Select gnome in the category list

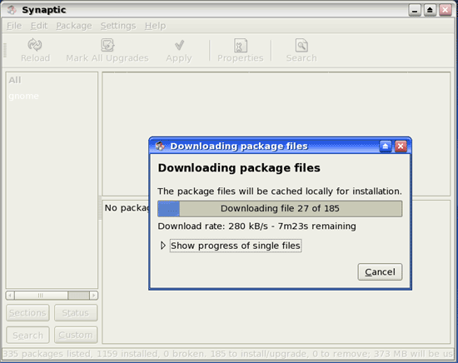click(23, 96)
